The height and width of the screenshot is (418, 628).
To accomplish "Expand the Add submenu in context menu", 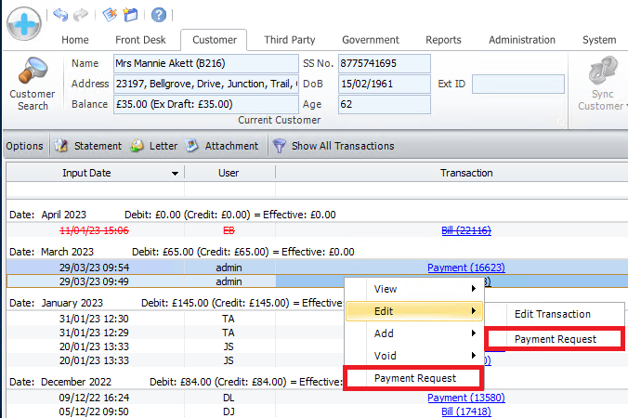I will coord(413,333).
